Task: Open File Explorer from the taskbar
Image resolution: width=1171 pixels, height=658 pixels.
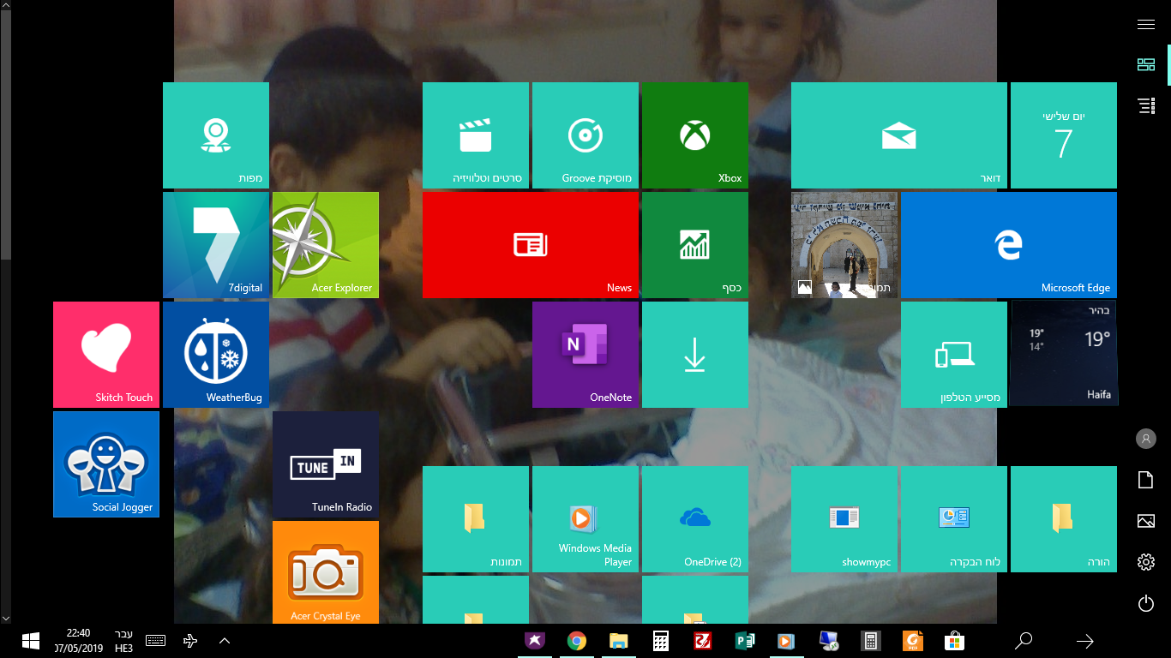Action: tap(618, 641)
